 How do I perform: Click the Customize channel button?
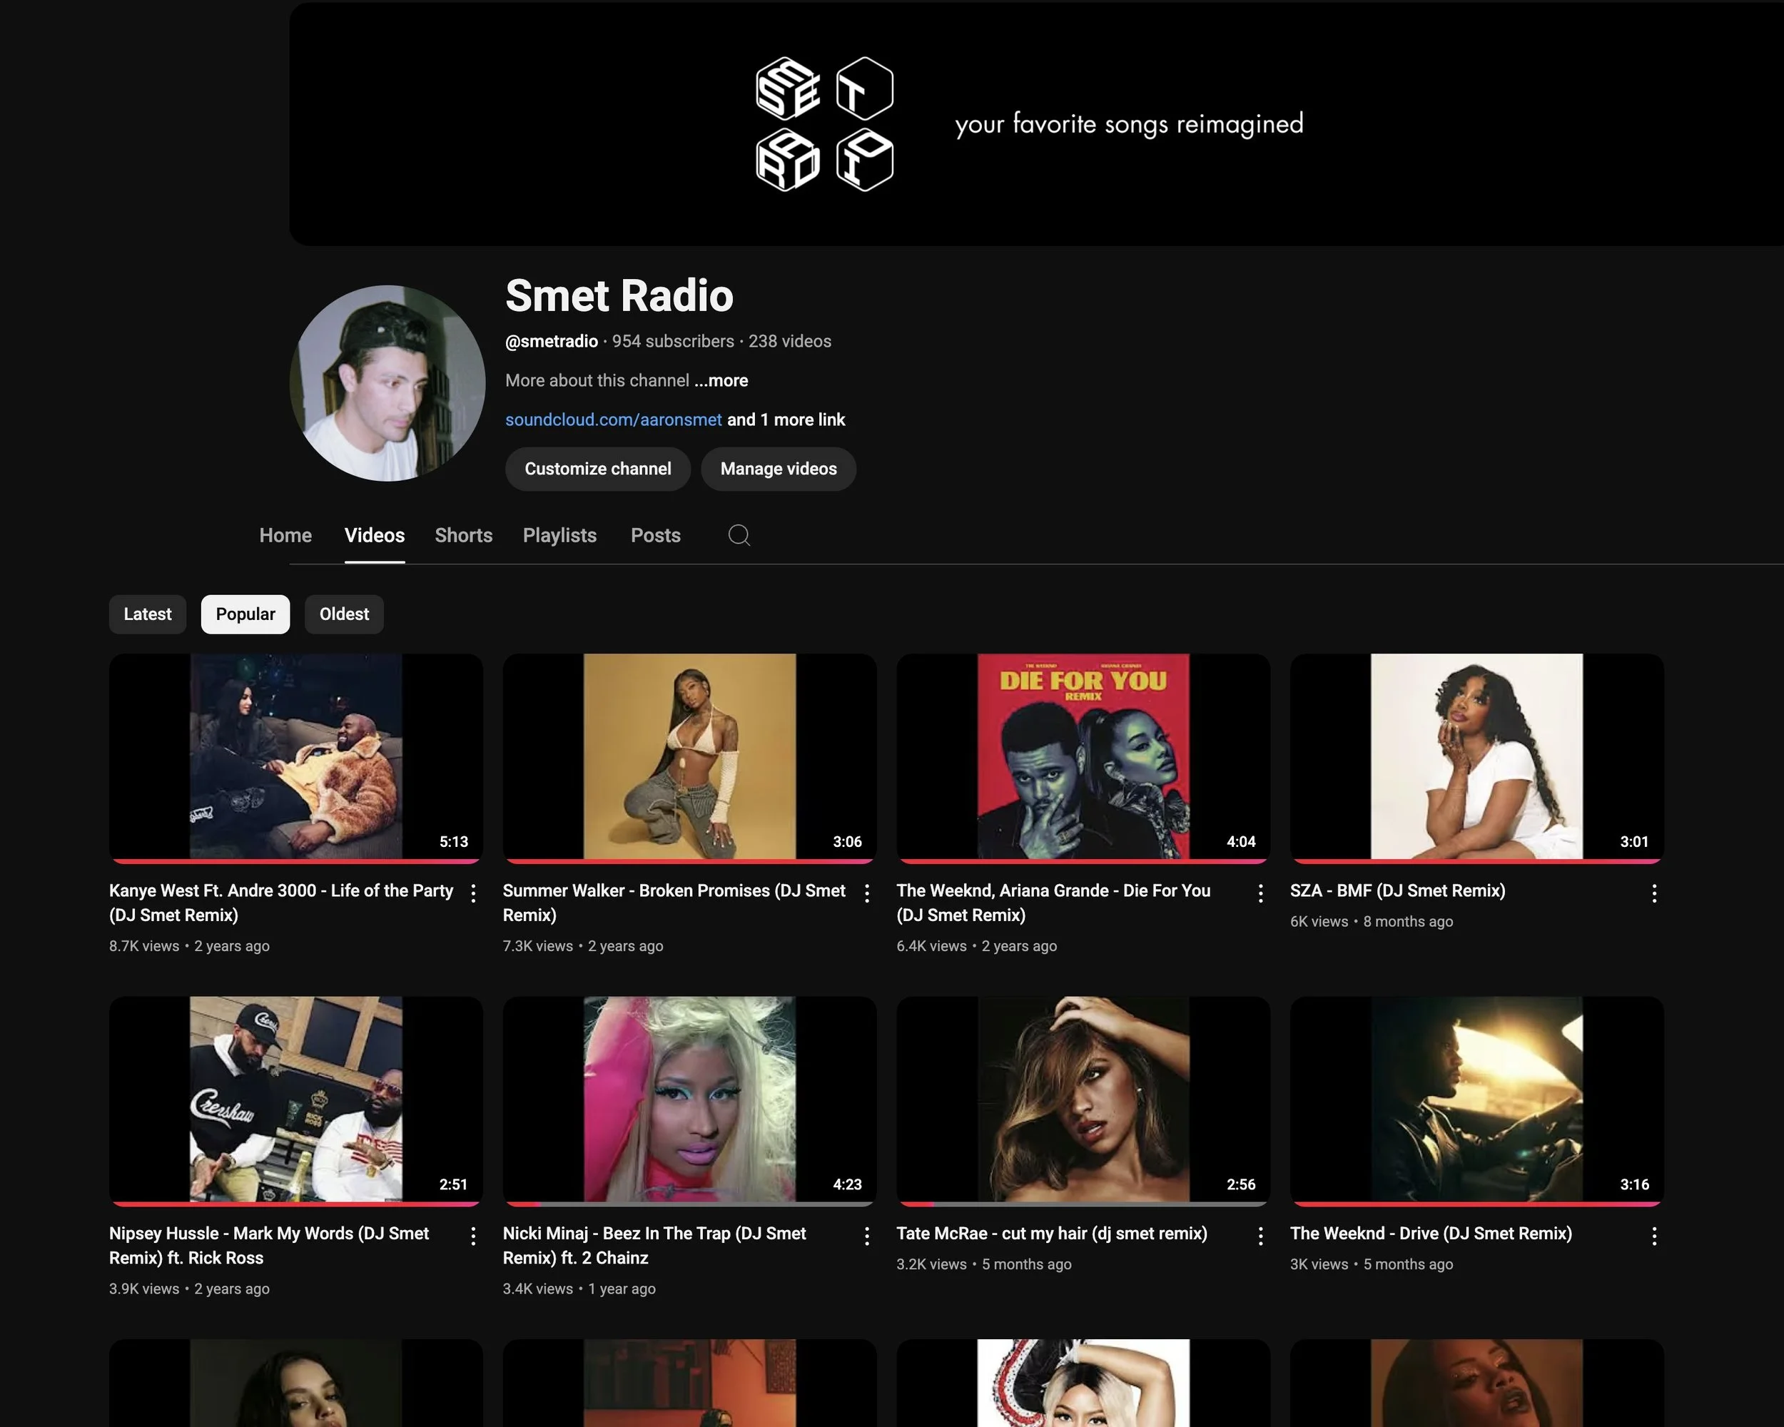pos(597,469)
